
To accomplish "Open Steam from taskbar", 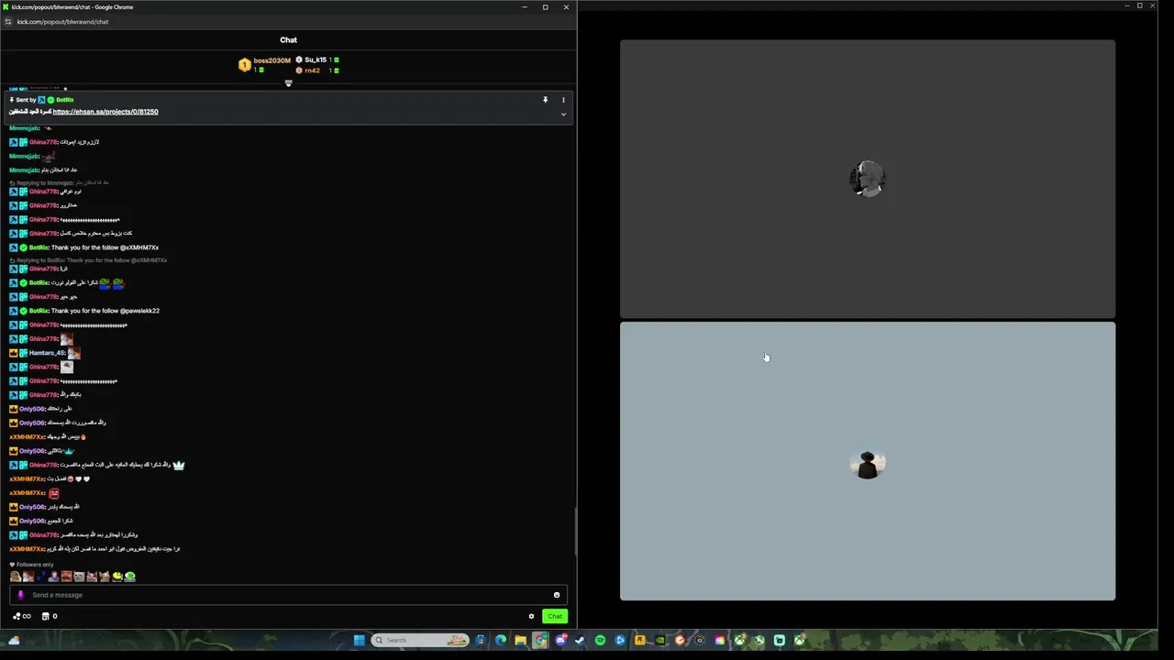I will pyautogui.click(x=580, y=640).
